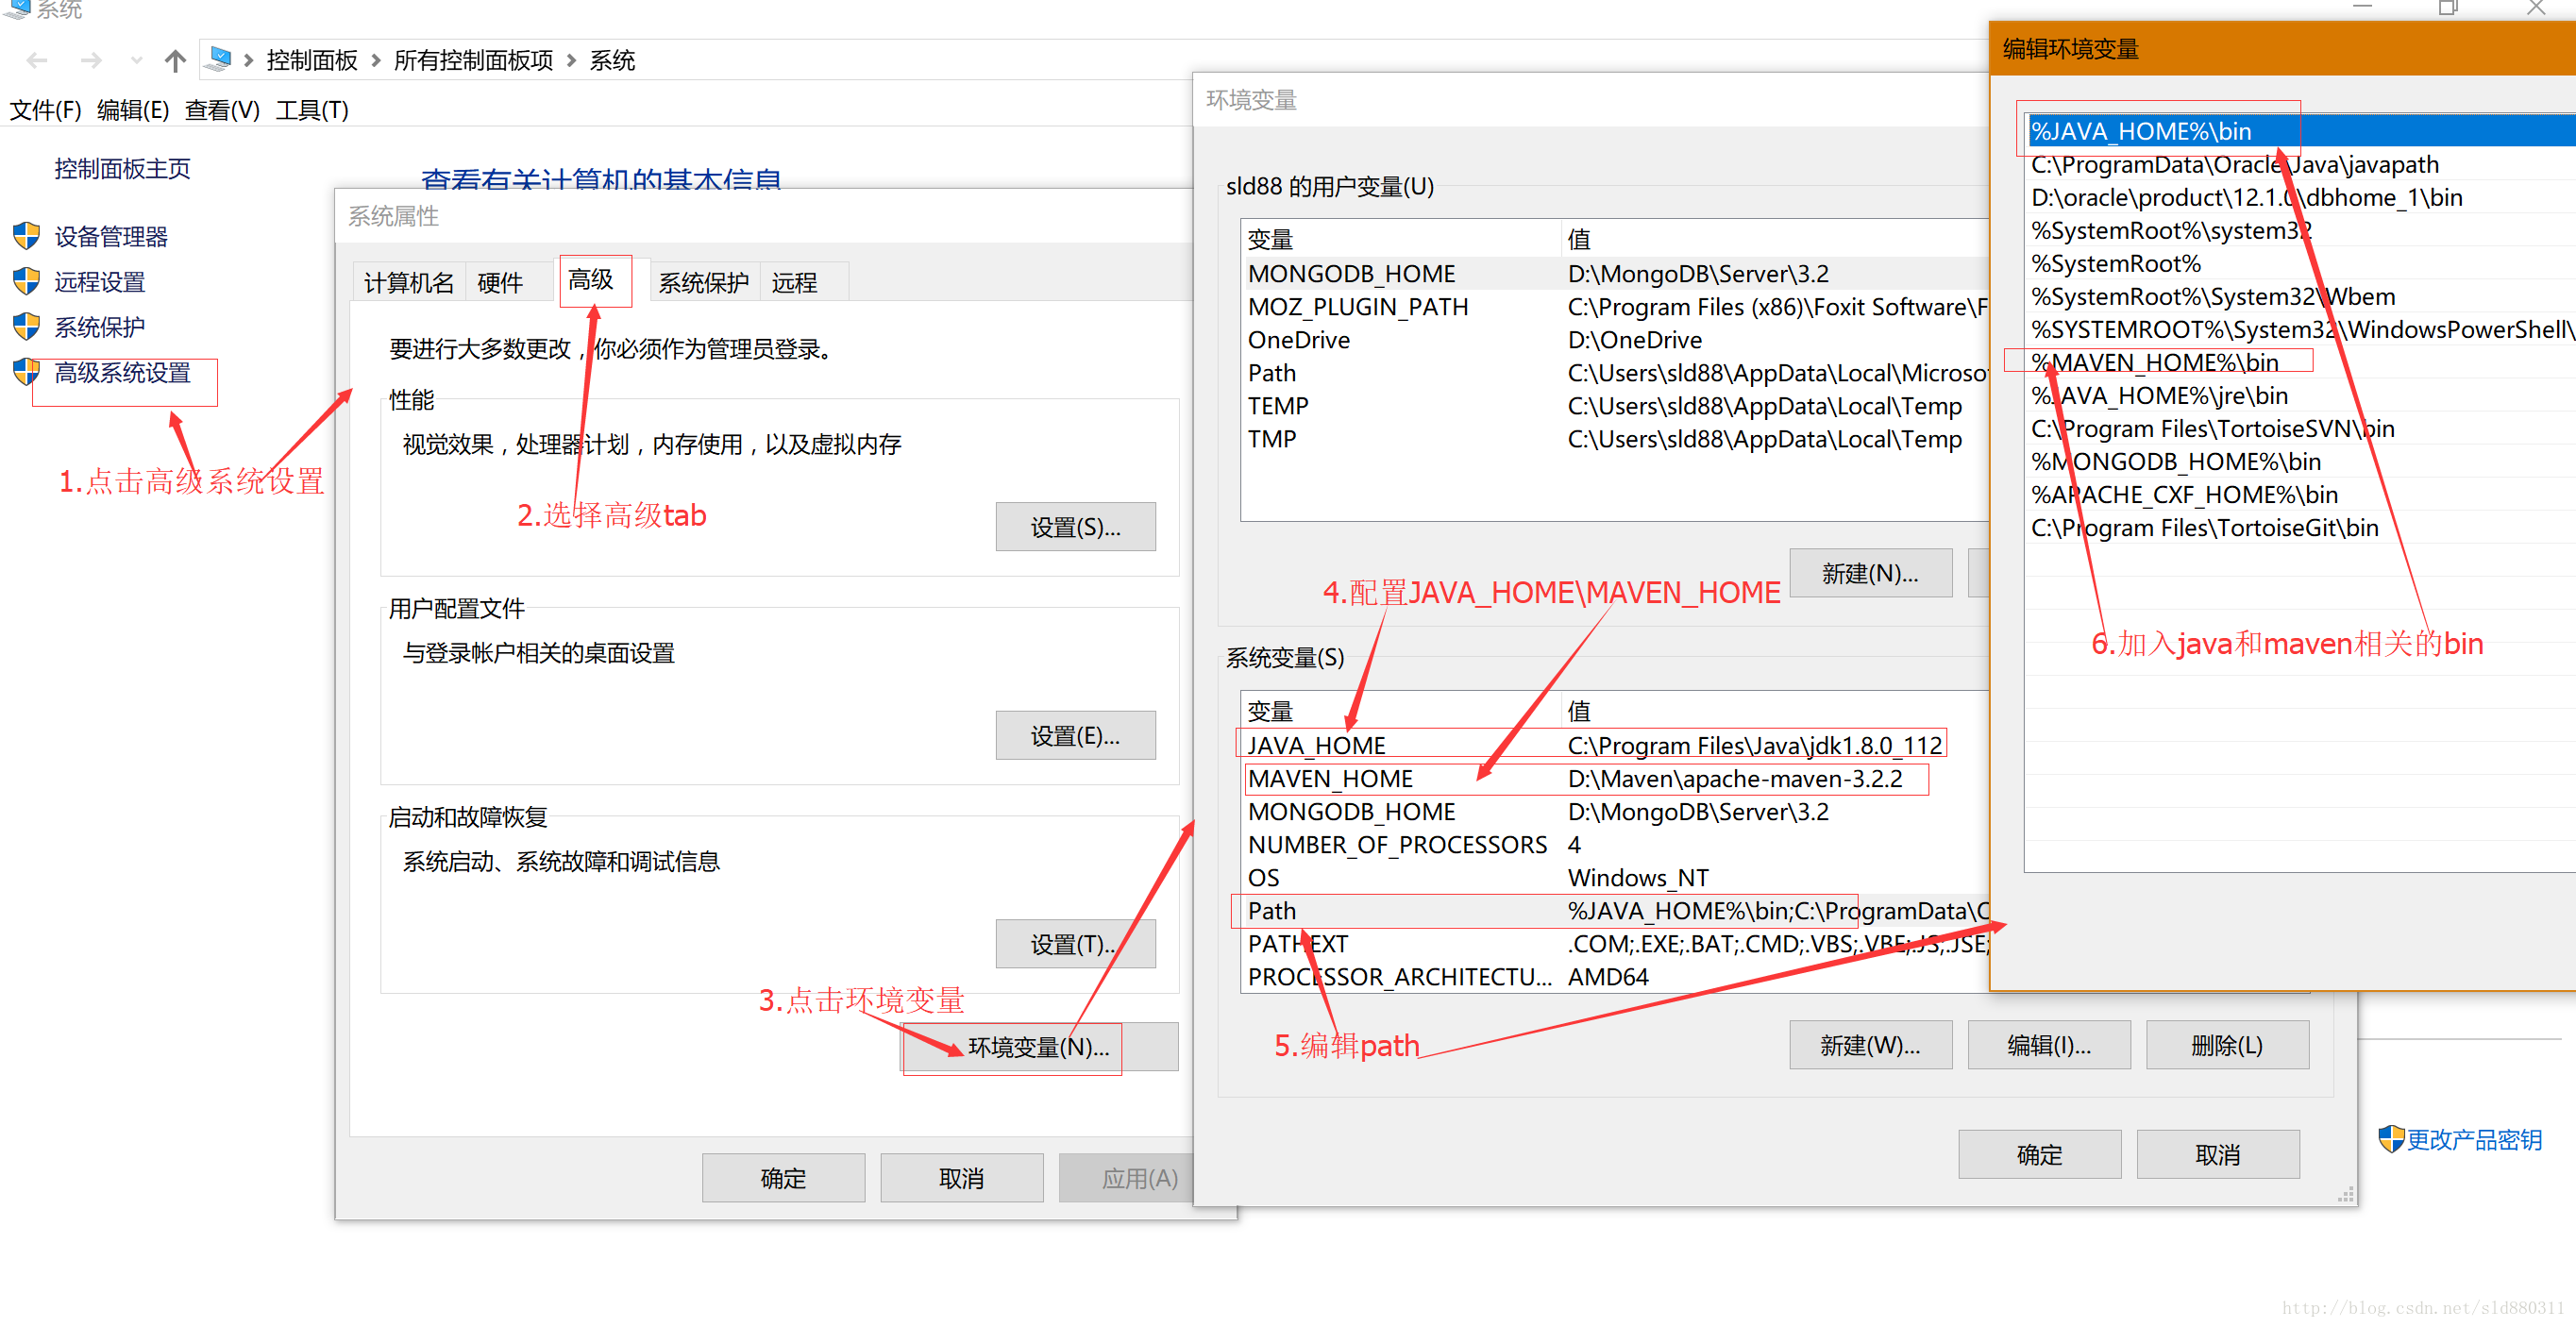The image size is (2576, 1327).
Task: Click shield icon beside 设备管理器
Action: 26,236
